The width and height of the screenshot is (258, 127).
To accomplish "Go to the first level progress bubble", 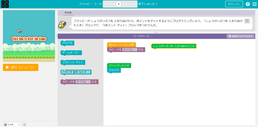I will coord(105,4).
